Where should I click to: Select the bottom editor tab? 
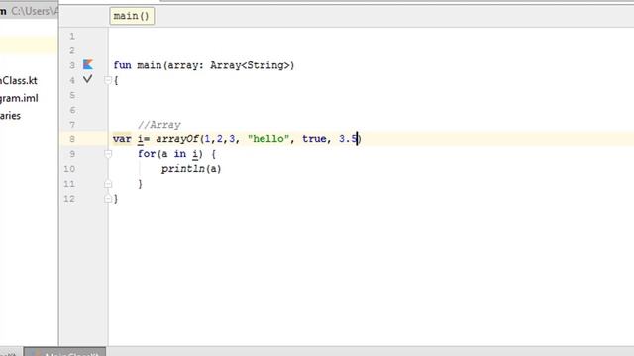click(x=64, y=352)
